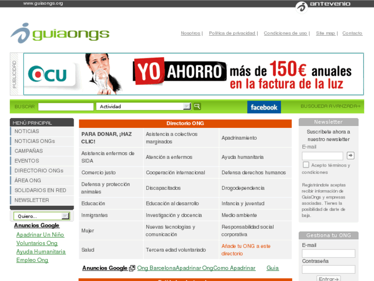Screen dimensions: 374x281
Task: Click www.guiaongs.org in the top bar
Action: click(x=43, y=3)
